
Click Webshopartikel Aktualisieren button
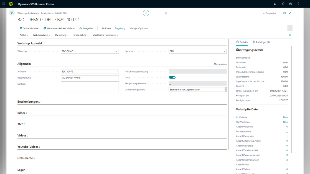59,28
